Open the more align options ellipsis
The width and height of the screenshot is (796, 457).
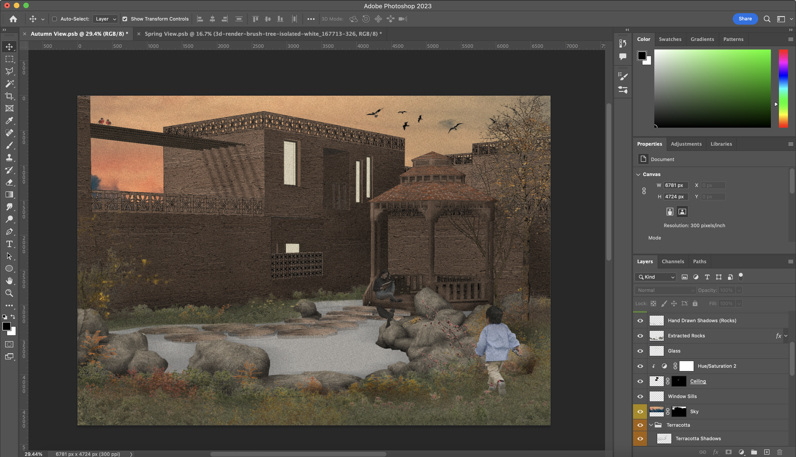(x=311, y=19)
